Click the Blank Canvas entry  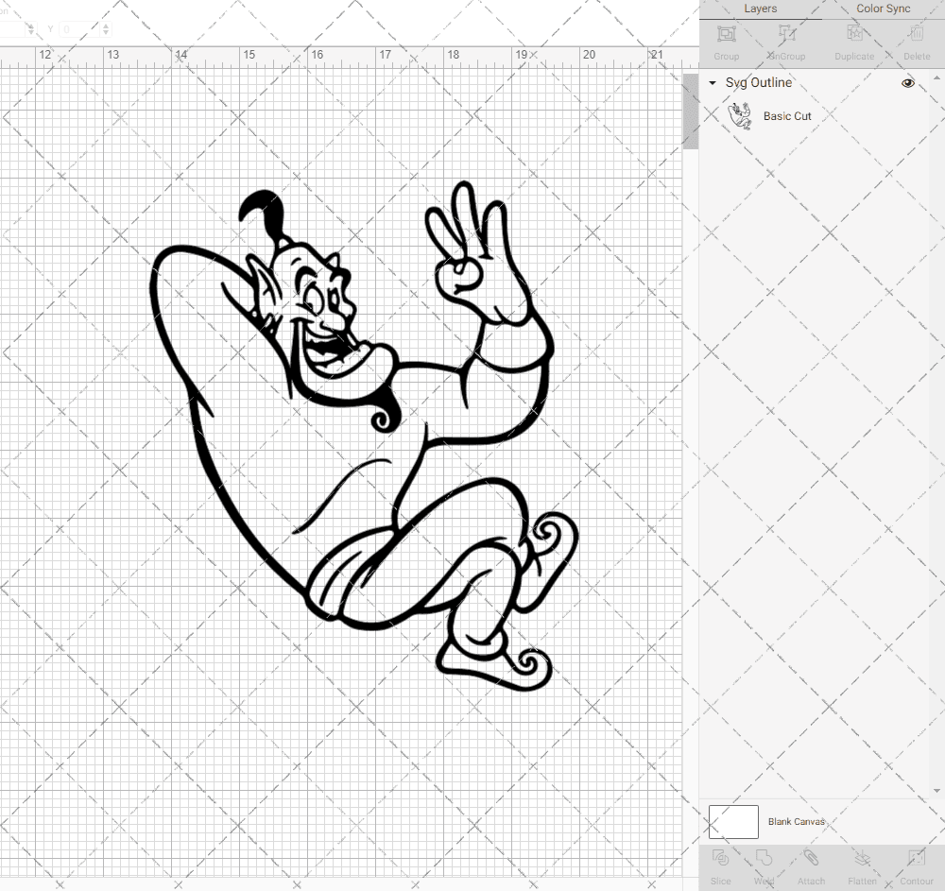click(797, 821)
